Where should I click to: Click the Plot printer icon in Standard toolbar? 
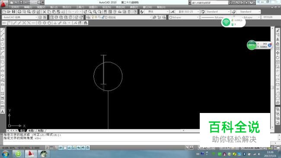19,12
